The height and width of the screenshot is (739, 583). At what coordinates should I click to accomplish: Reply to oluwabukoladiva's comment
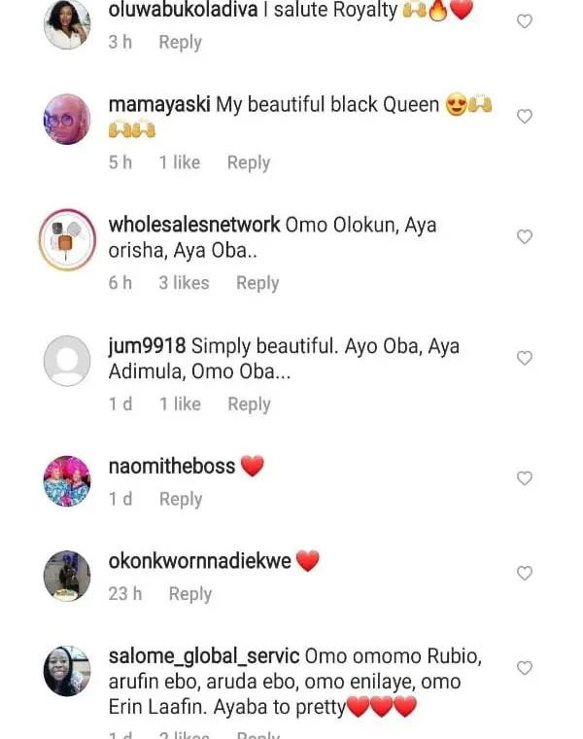tap(181, 42)
